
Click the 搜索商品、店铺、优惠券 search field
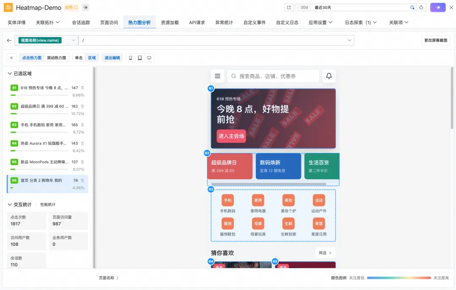[x=273, y=76]
